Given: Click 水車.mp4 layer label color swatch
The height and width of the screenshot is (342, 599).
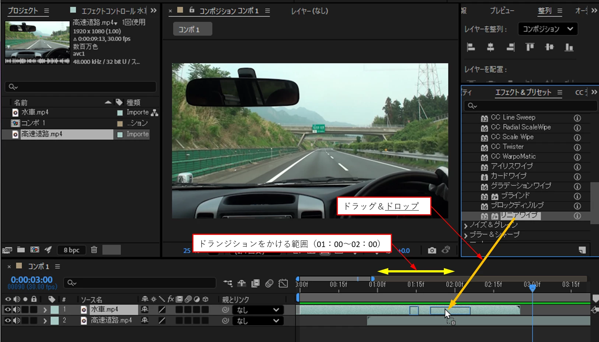Looking at the screenshot, I should point(55,310).
